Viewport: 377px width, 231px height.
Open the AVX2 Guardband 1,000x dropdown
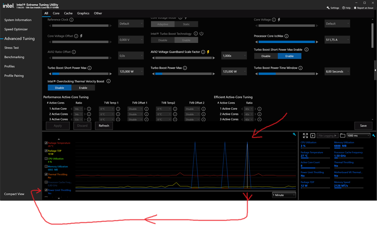[x=234, y=56]
